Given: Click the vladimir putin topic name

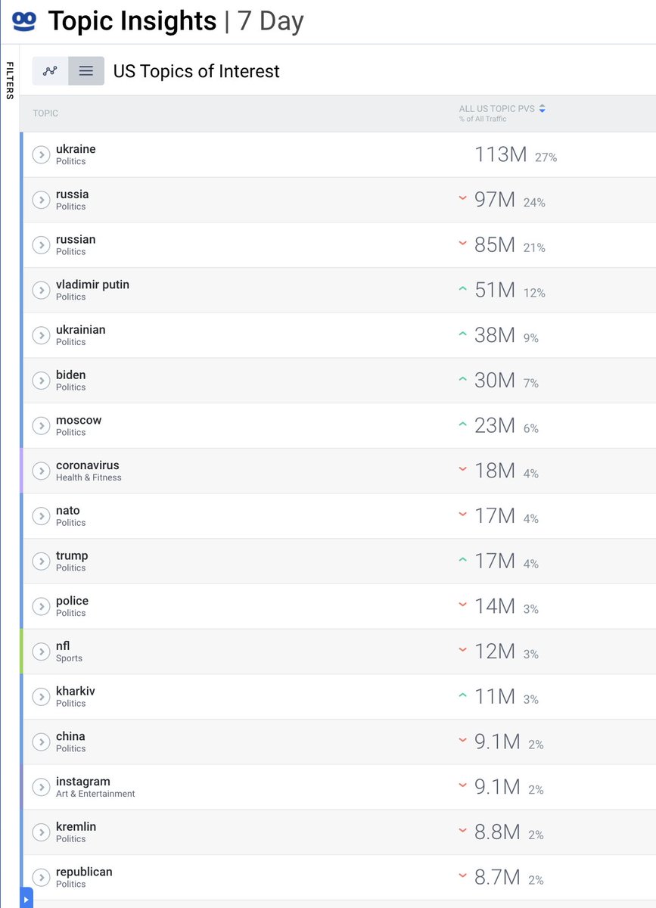Looking at the screenshot, I should [92, 285].
